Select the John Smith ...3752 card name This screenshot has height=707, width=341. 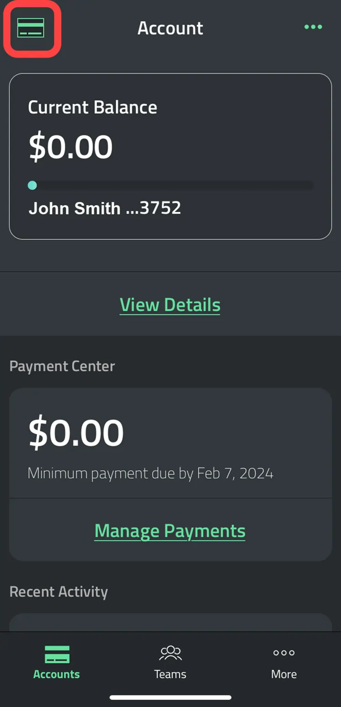point(105,208)
